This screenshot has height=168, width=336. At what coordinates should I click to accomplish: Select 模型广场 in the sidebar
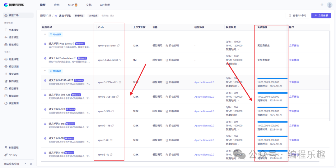coord(18,15)
